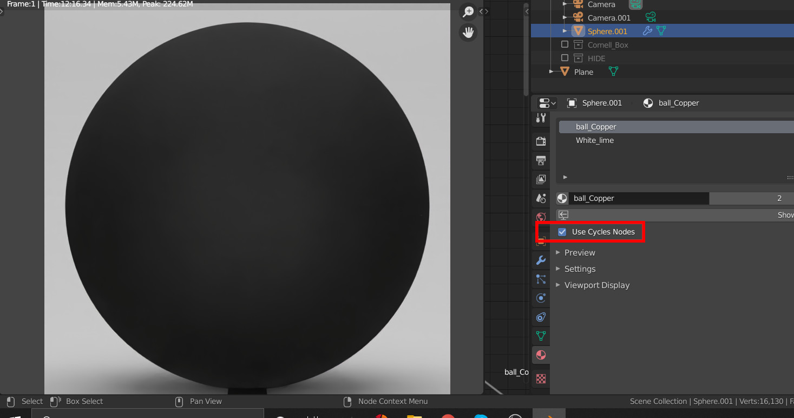Click modifier wrench icon beside Sphere.001
The height and width of the screenshot is (418, 794).
(647, 31)
